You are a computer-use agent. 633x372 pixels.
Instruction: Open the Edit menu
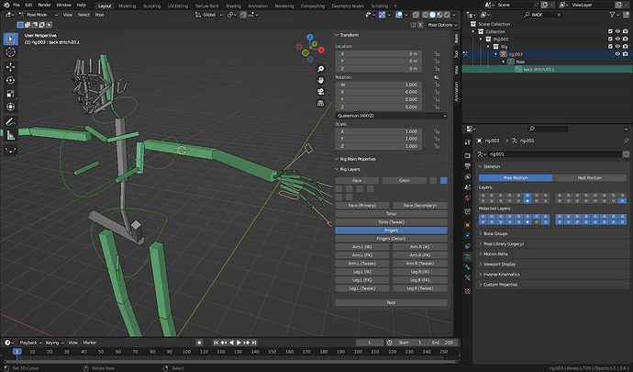click(28, 5)
